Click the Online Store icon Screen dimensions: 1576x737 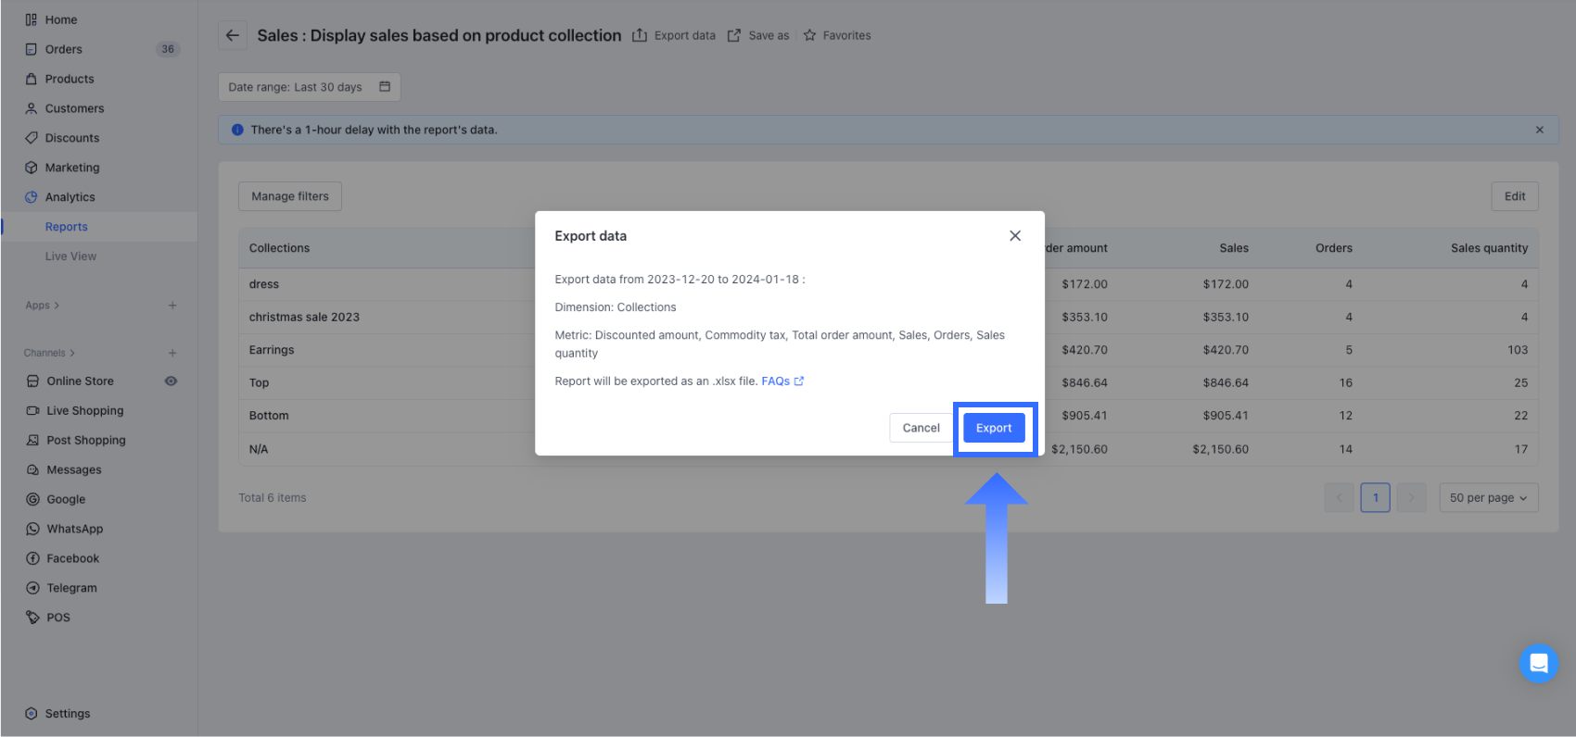pyautogui.click(x=33, y=381)
